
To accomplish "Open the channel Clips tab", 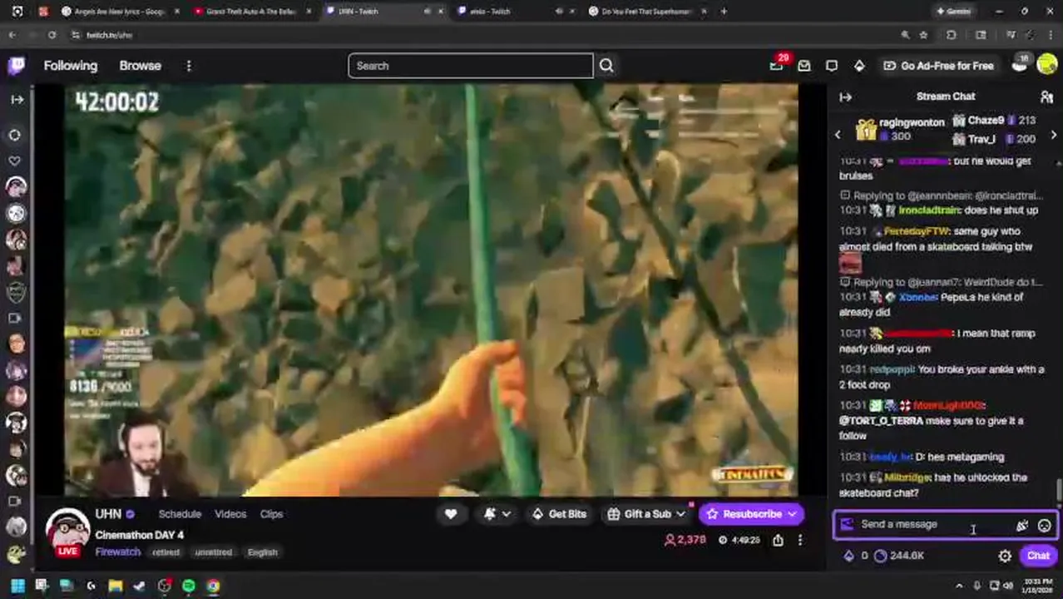I will (271, 514).
